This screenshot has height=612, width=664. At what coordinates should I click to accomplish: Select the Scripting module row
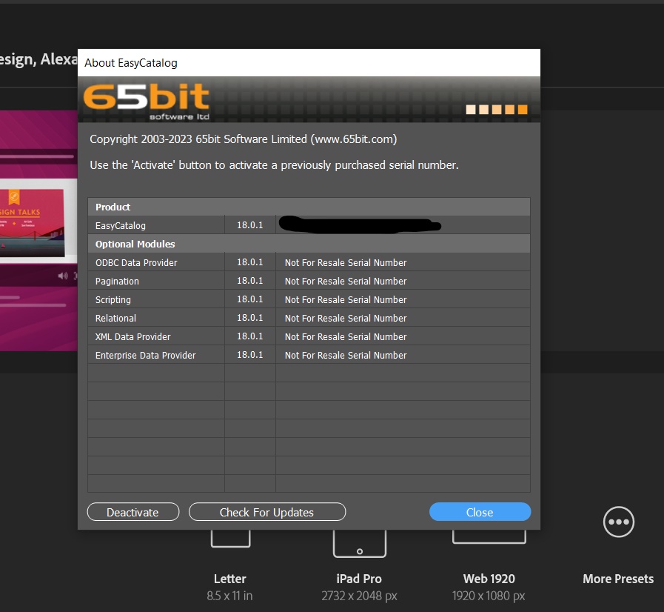(x=155, y=299)
